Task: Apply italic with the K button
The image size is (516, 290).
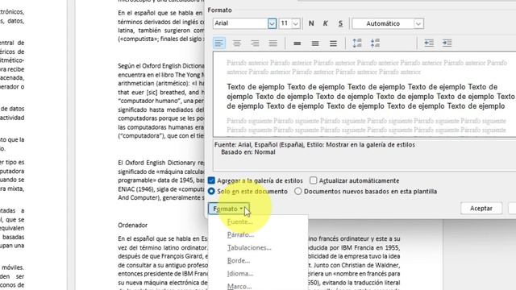Action: (326, 23)
